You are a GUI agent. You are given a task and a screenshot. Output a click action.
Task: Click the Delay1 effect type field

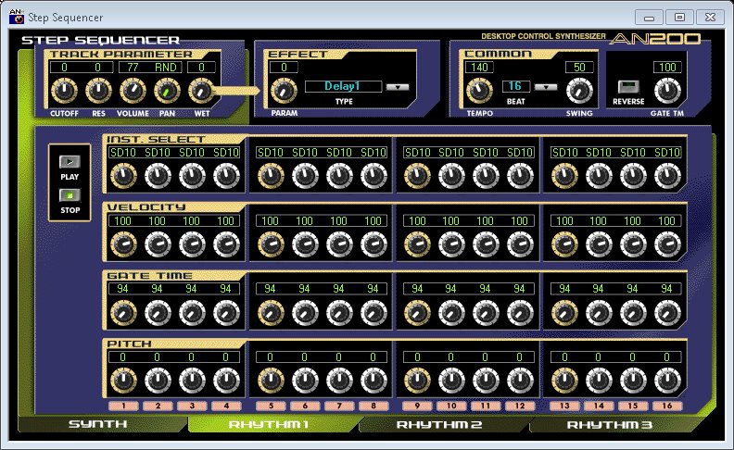click(341, 87)
